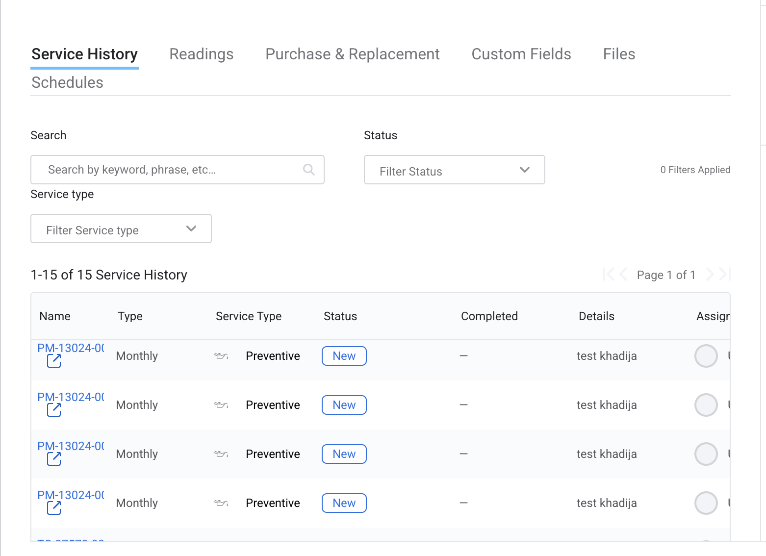Expand the Filter Status dropdown
This screenshot has width=766, height=556.
tap(454, 170)
